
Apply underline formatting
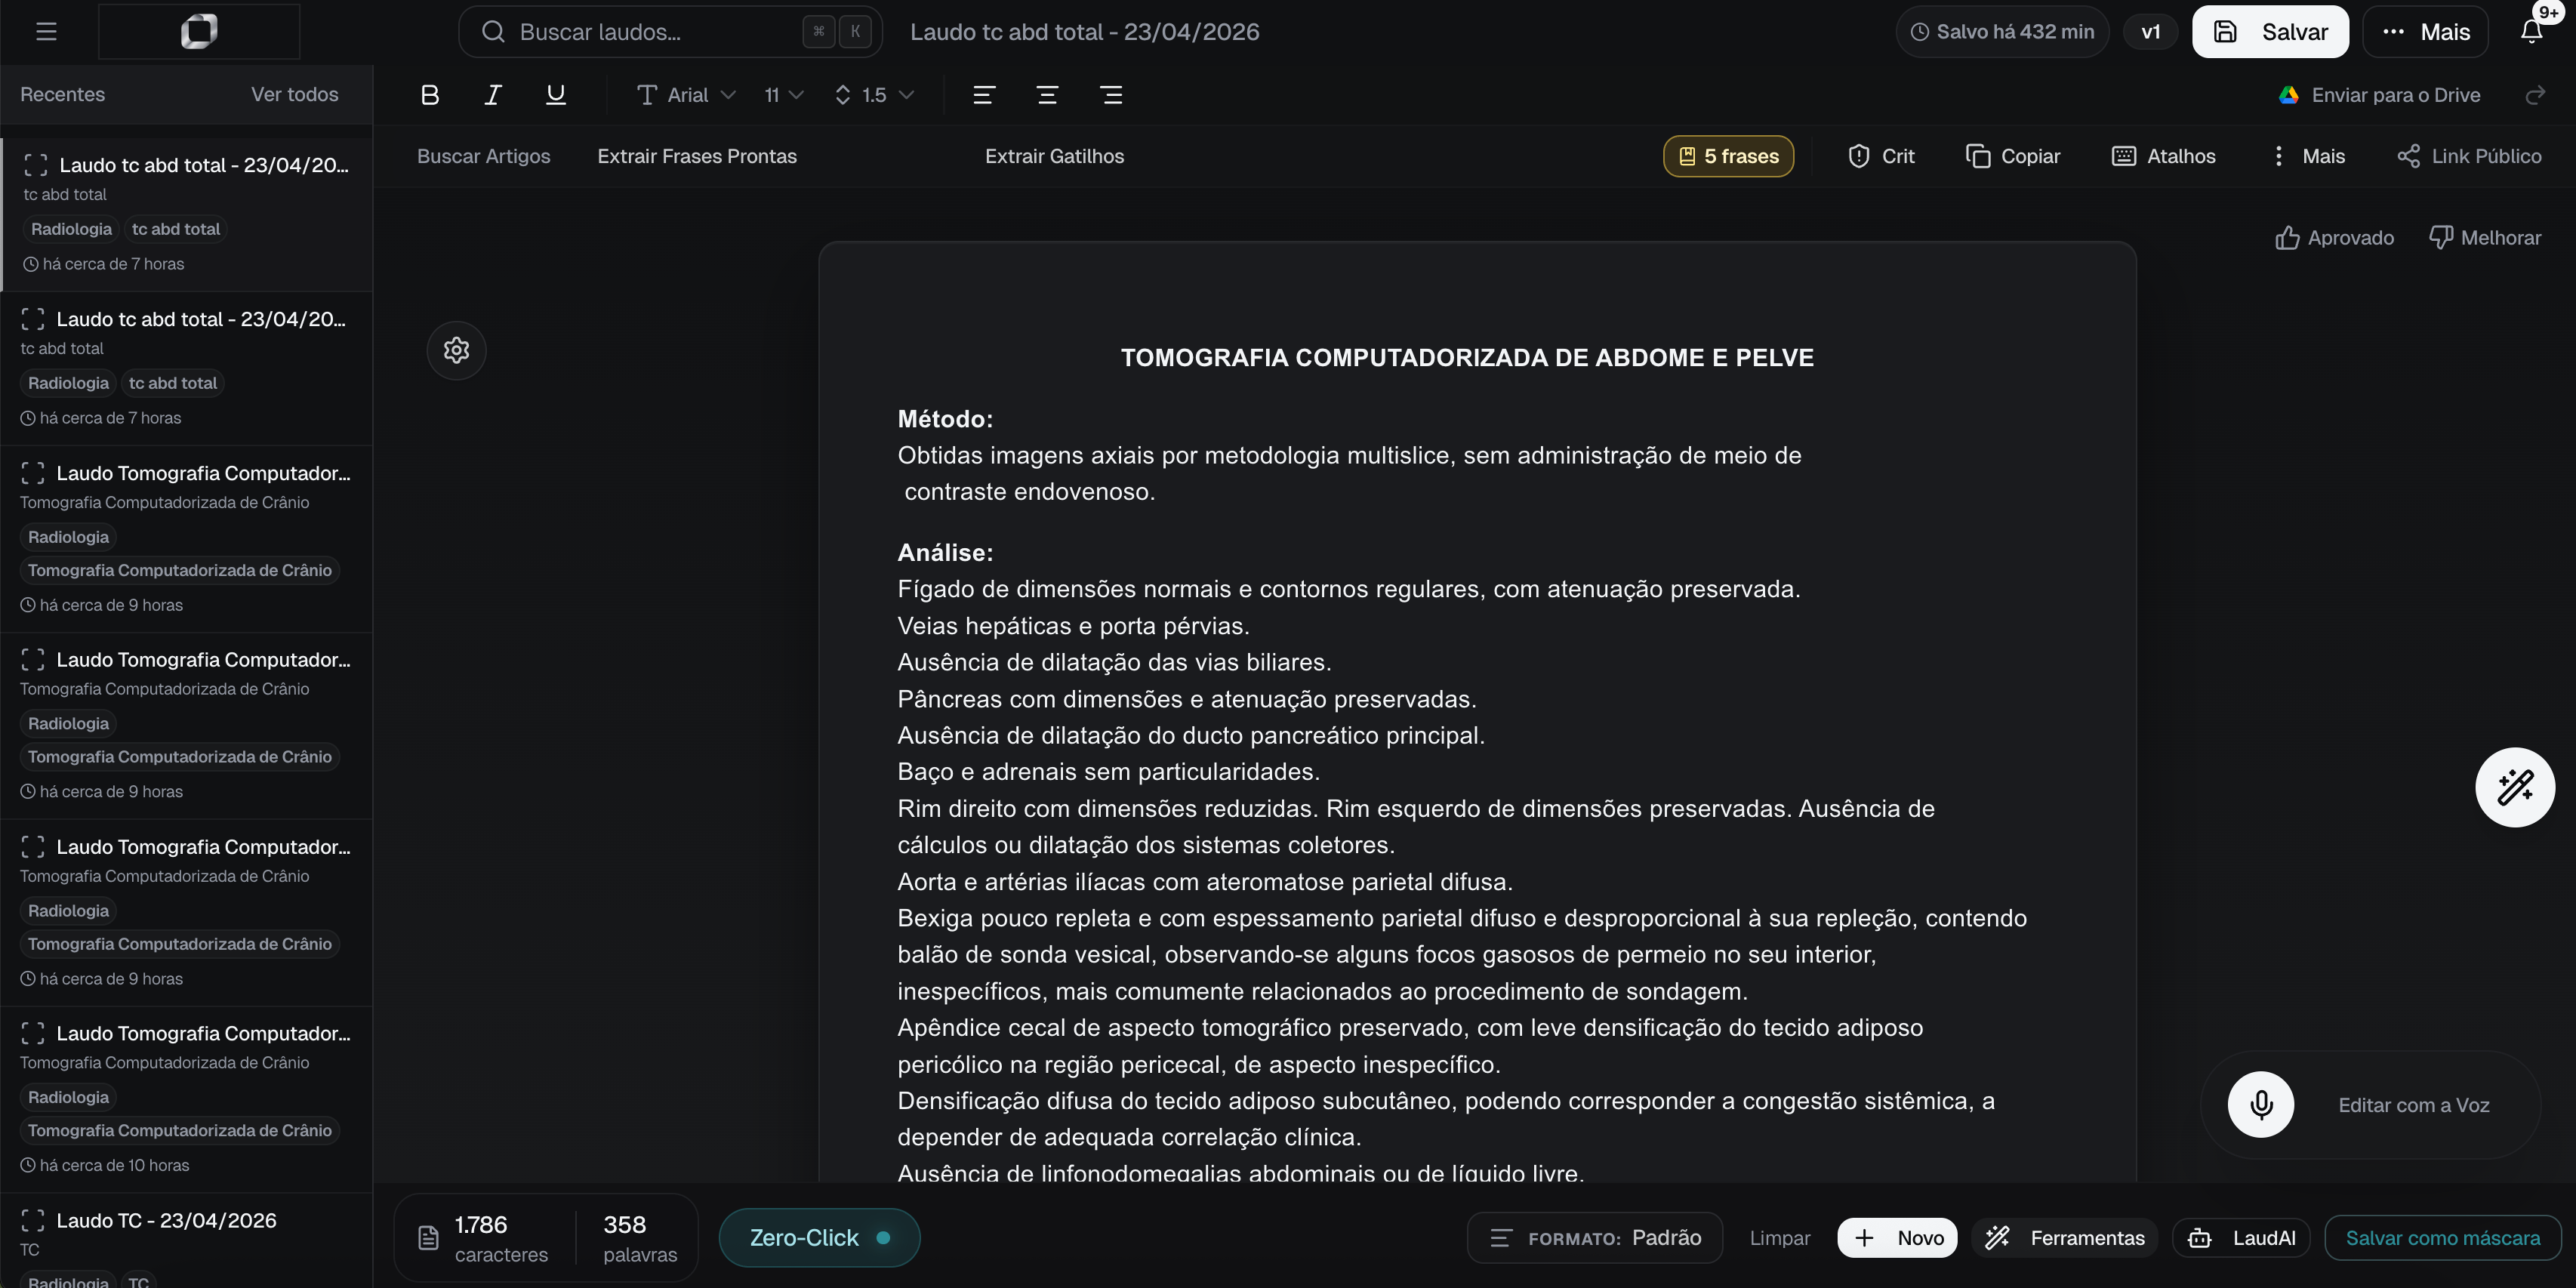pyautogui.click(x=556, y=94)
